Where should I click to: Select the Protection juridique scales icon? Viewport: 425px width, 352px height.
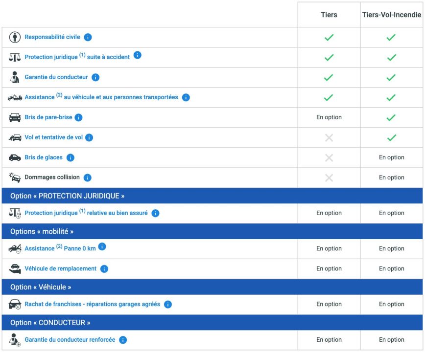pos(15,57)
